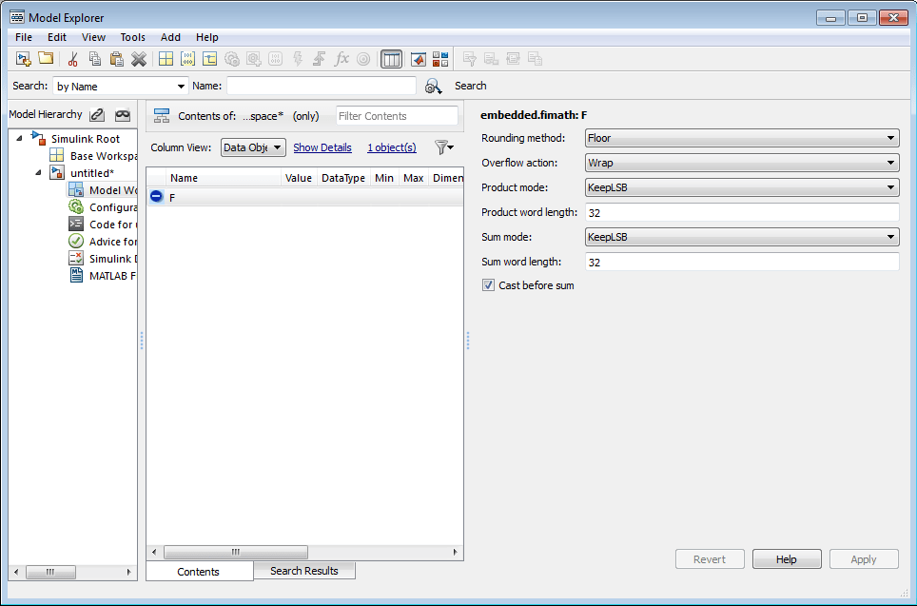Click the Add Configuration gear icon
This screenshot has width=917, height=606.
tap(231, 59)
